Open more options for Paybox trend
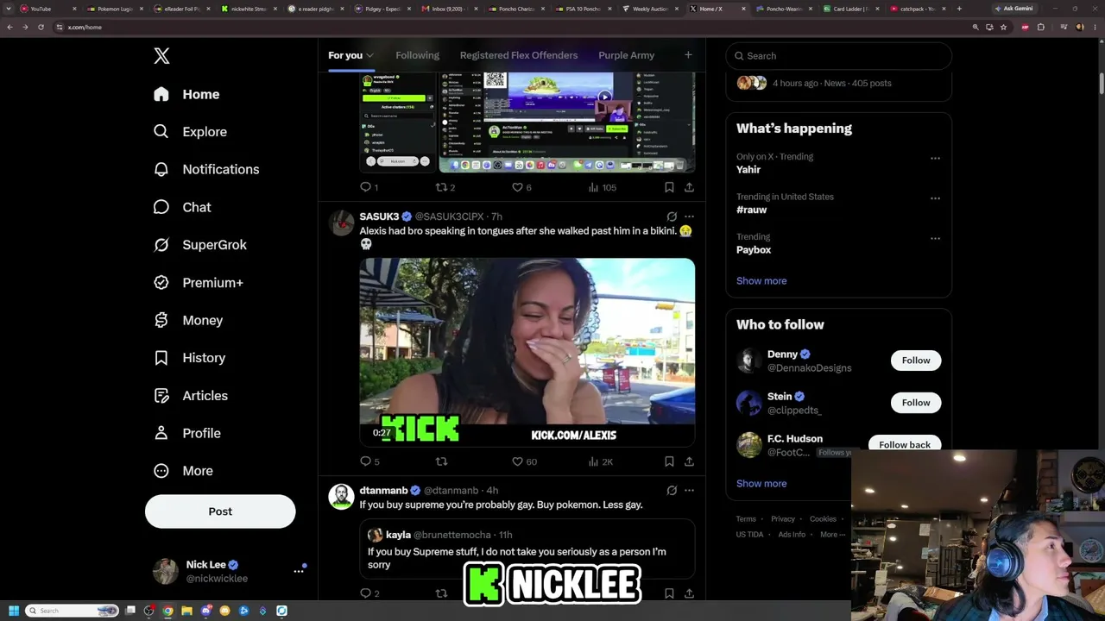Screen dimensions: 1105x621 click(935, 238)
